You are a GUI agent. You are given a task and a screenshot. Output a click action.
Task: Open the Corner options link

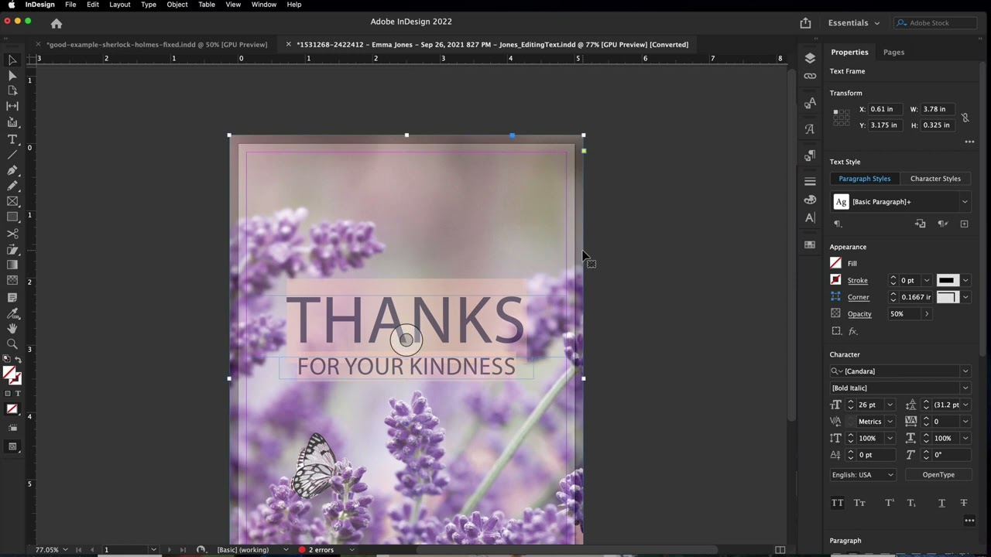(858, 297)
